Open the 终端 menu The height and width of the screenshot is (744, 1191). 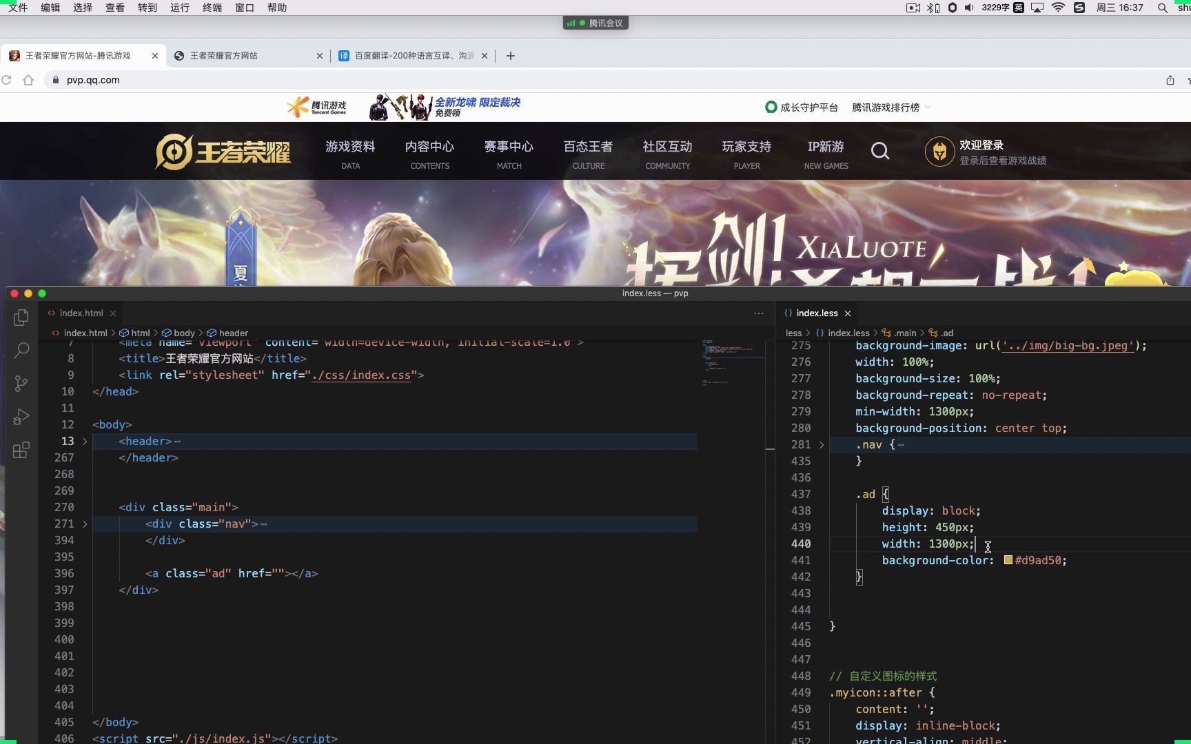(212, 8)
